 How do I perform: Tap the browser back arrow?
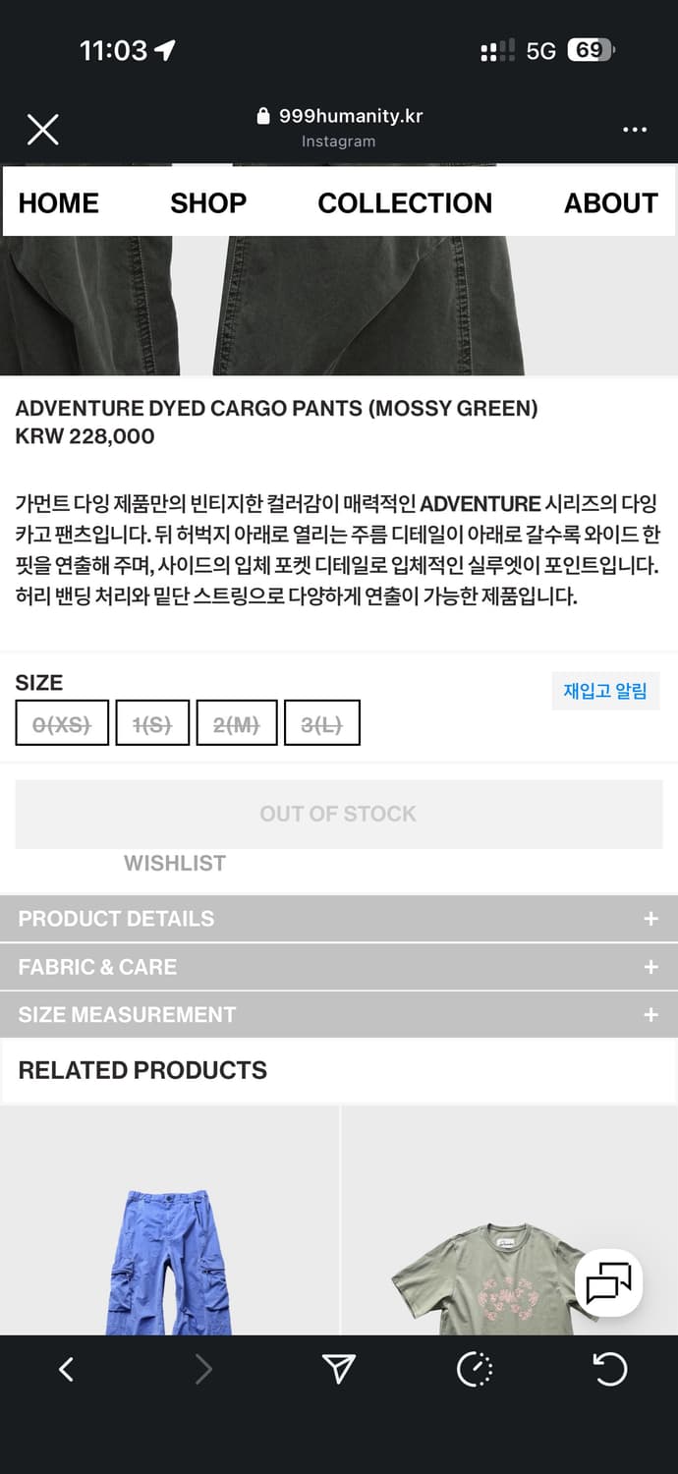click(x=66, y=1369)
